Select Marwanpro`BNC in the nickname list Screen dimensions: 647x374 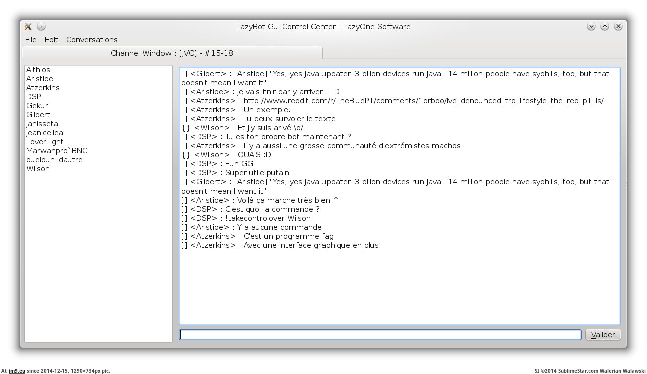57,151
